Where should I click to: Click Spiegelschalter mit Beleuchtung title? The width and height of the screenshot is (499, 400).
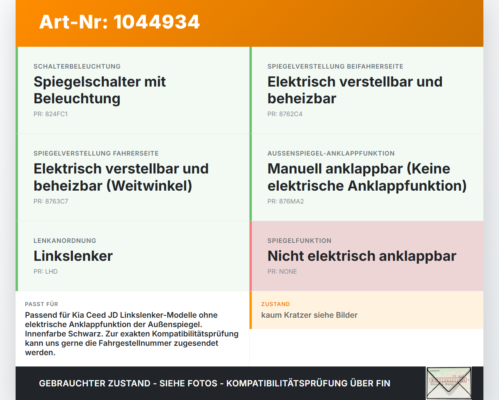pyautogui.click(x=100, y=90)
